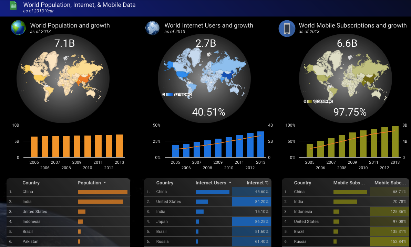
Task: Open the Internet Users column sort arrow
Action: (x=230, y=183)
